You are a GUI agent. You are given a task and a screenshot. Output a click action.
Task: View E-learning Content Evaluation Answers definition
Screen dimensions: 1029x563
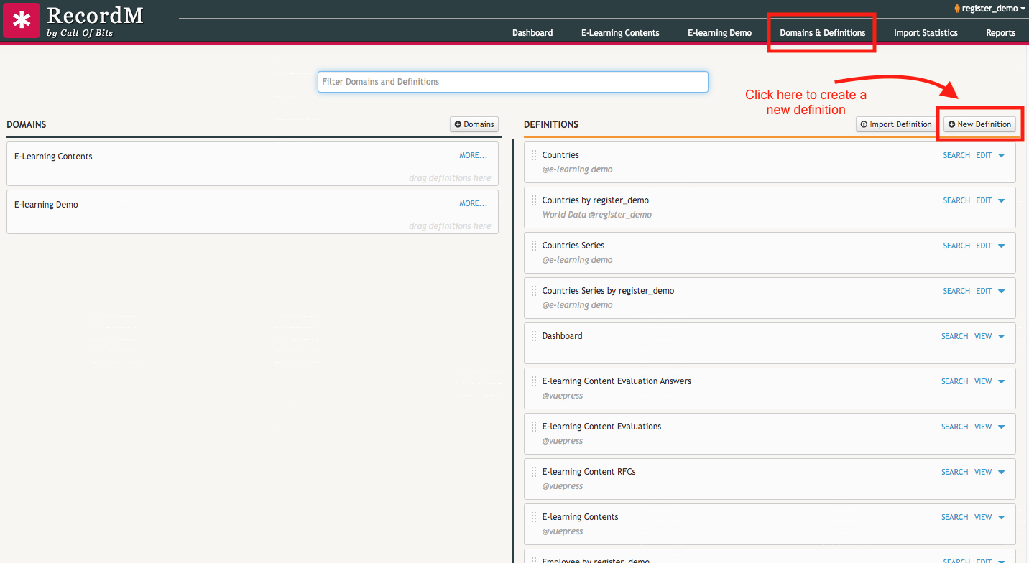pos(983,381)
